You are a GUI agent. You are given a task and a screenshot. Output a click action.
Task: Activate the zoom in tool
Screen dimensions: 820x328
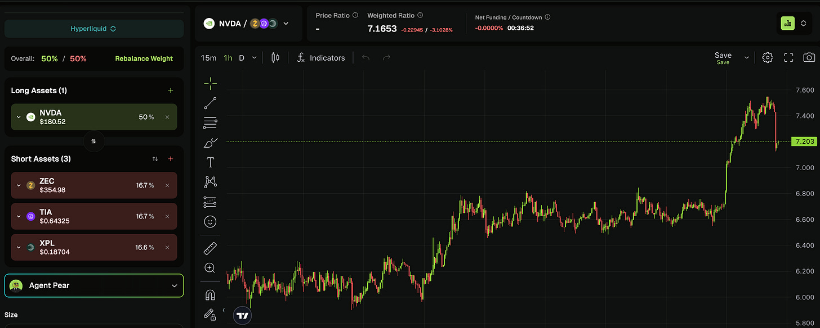[x=210, y=268]
